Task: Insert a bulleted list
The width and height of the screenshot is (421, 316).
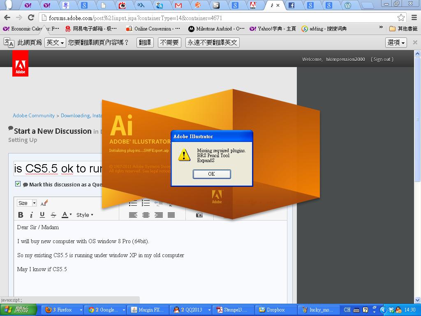Action: 132,202
